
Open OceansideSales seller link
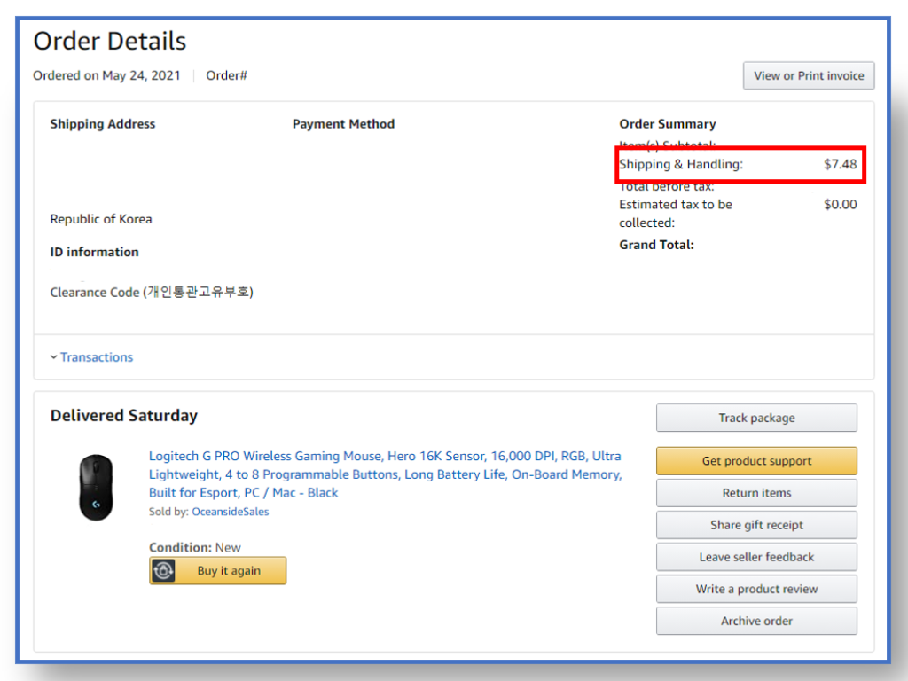231,512
